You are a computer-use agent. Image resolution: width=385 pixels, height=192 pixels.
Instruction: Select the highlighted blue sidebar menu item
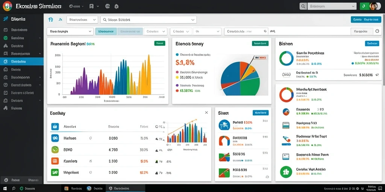(x=21, y=62)
